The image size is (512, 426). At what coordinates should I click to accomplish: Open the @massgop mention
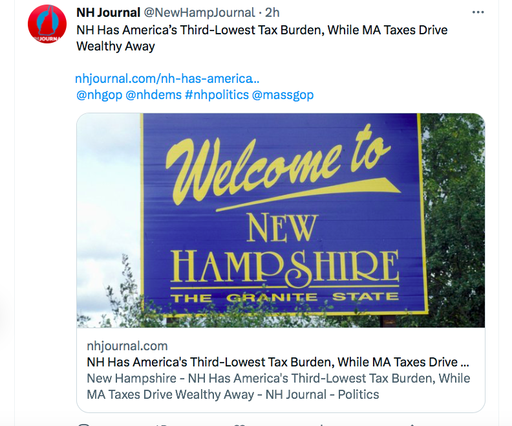[283, 95]
